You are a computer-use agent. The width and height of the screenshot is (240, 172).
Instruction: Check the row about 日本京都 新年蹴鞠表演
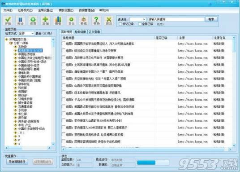pyautogui.click(x=64, y=93)
